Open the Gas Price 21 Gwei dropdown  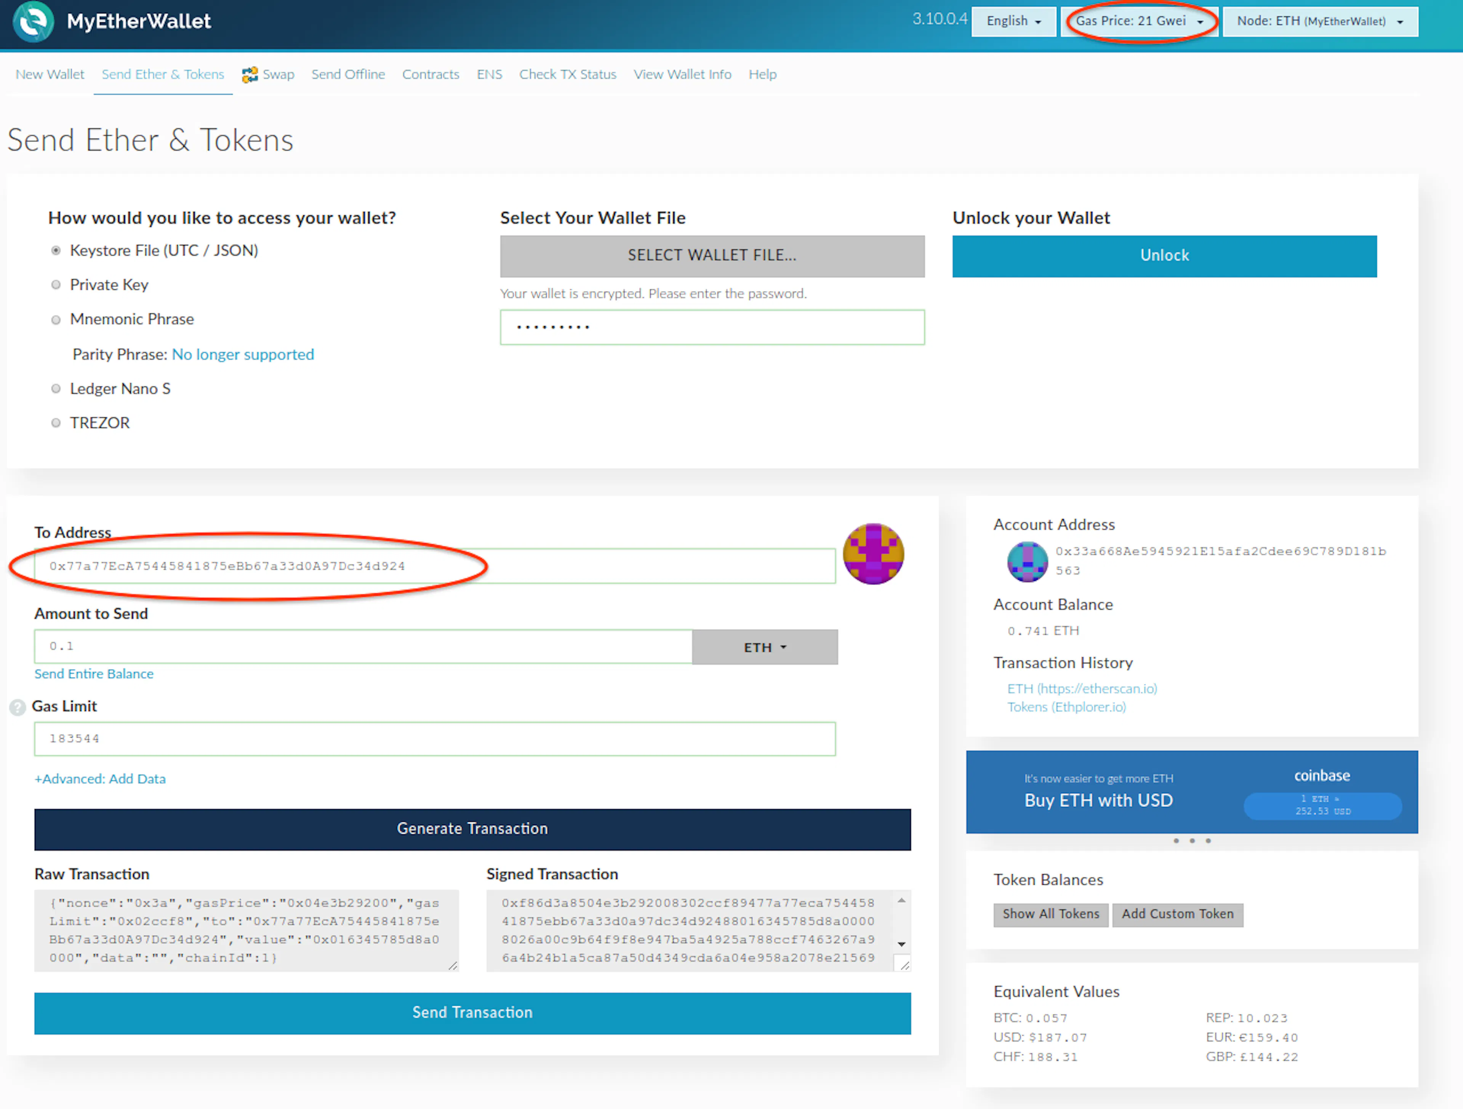click(1140, 21)
